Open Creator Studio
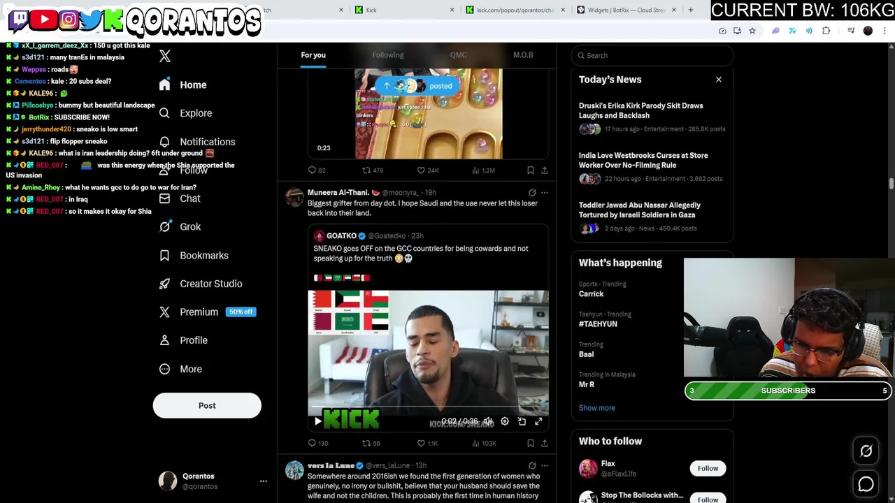This screenshot has width=895, height=503. coord(200,284)
